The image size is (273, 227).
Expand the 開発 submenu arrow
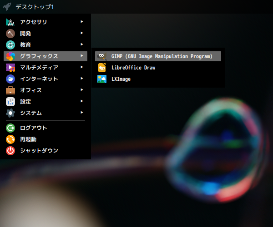coord(81,33)
